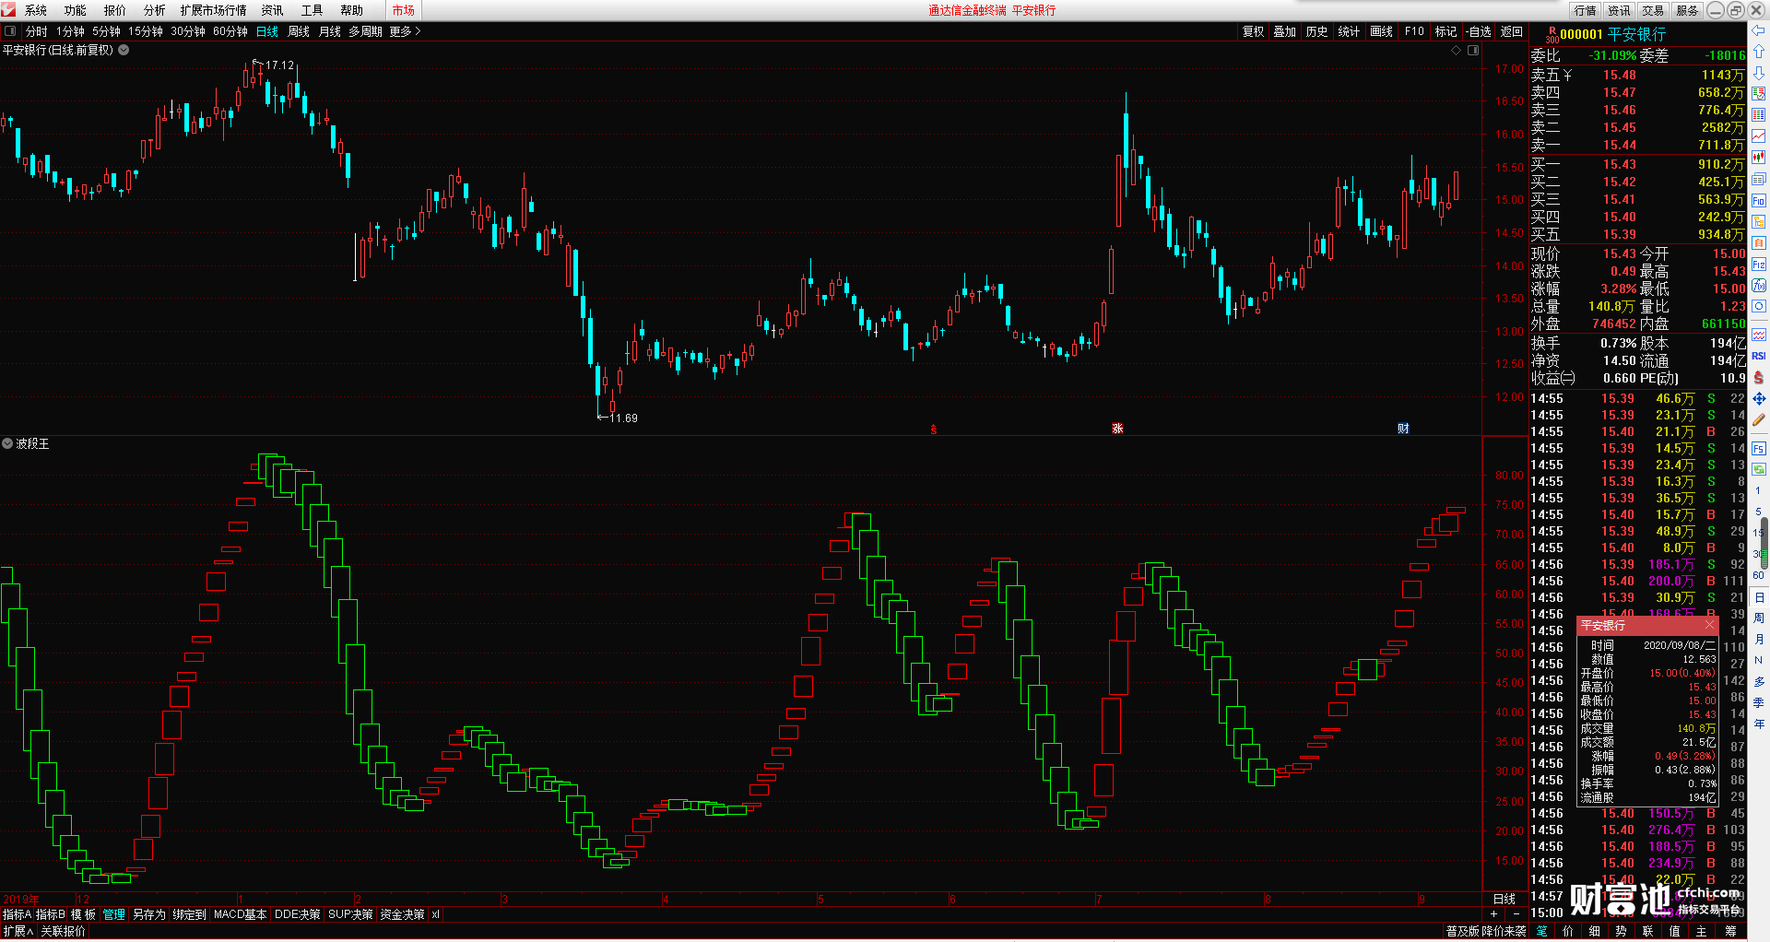Open the 系统 menu

click(x=36, y=10)
